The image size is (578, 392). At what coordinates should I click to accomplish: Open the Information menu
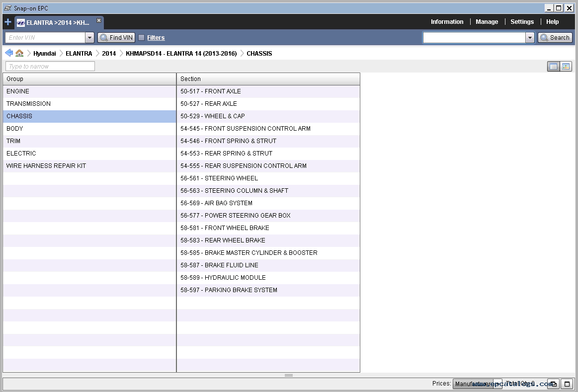tap(447, 22)
